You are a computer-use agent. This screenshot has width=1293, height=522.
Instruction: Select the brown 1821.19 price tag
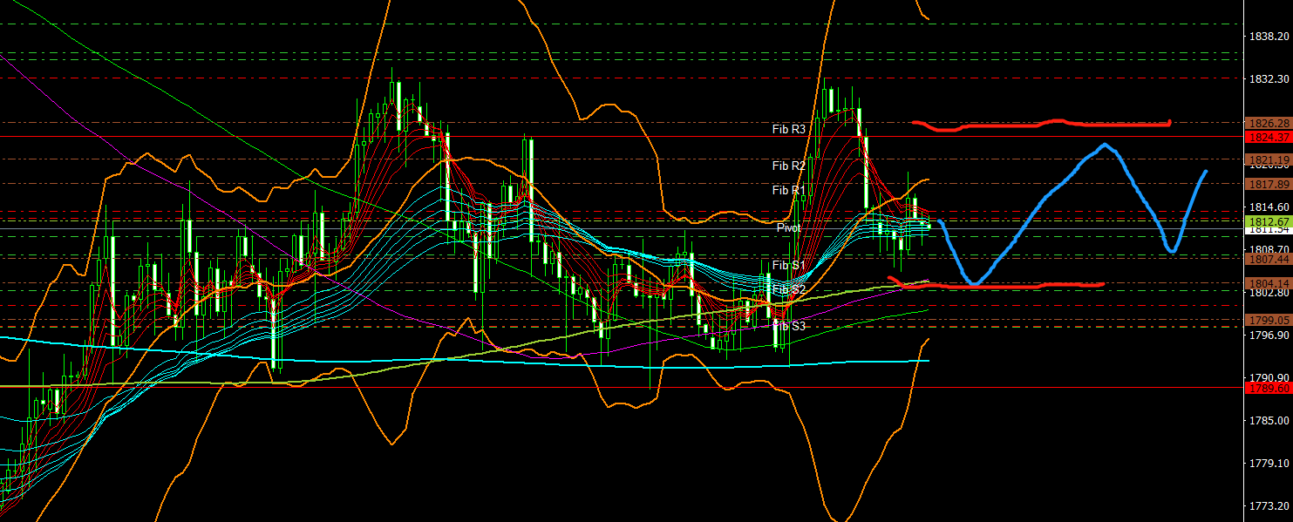(1269, 159)
